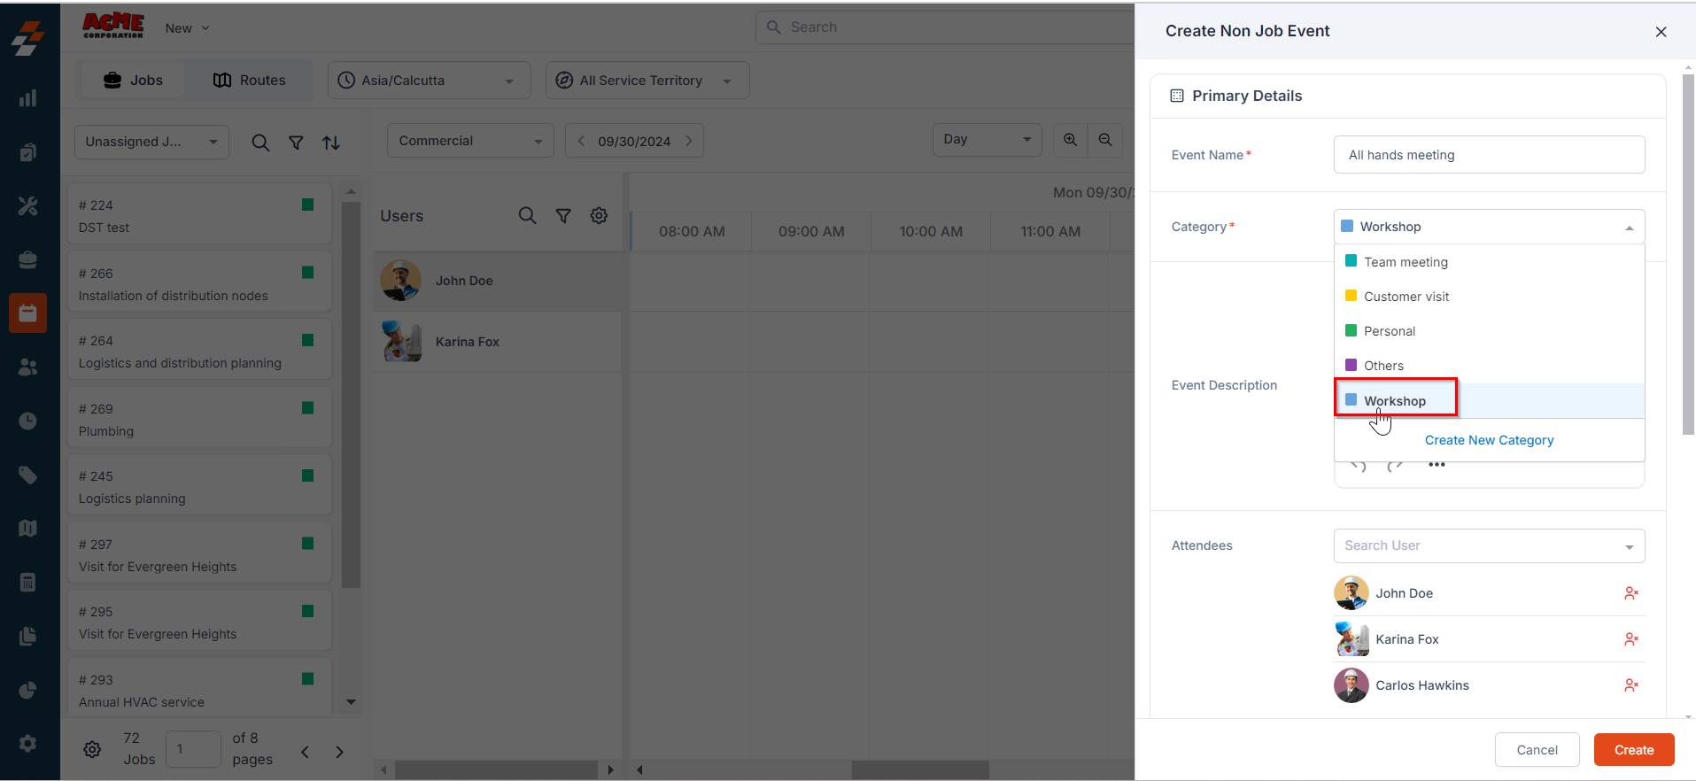Select job #245 Logistics planning card
The width and height of the screenshot is (1696, 781).
(x=199, y=484)
